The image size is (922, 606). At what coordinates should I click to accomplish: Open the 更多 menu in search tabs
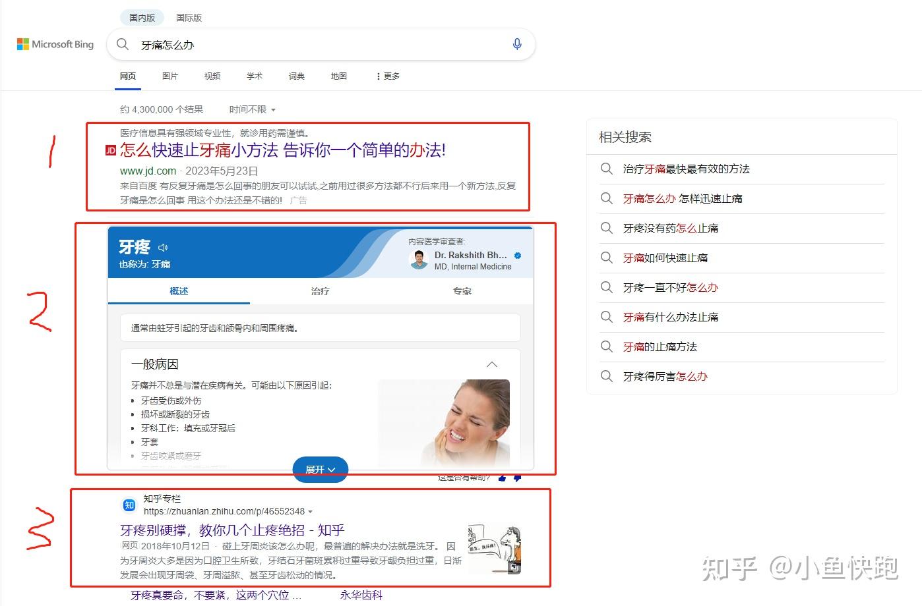pyautogui.click(x=388, y=76)
